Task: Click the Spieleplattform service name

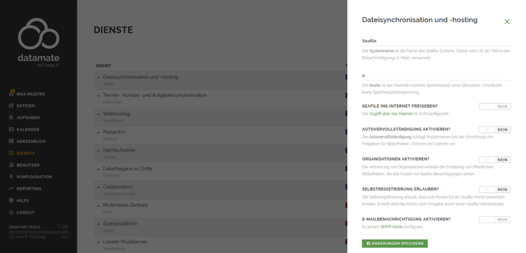Action: tap(120, 223)
